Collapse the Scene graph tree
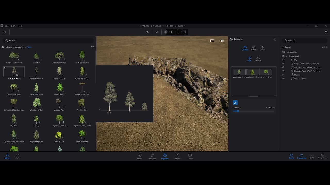 [286, 56]
